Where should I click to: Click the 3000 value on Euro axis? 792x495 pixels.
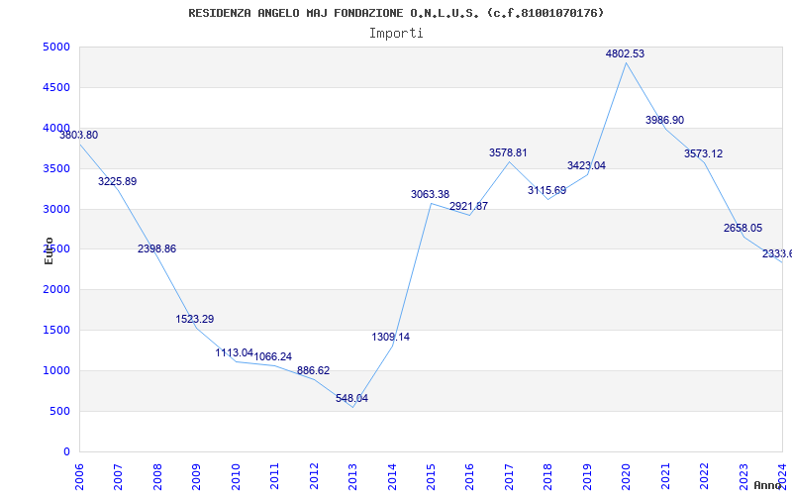coord(56,209)
